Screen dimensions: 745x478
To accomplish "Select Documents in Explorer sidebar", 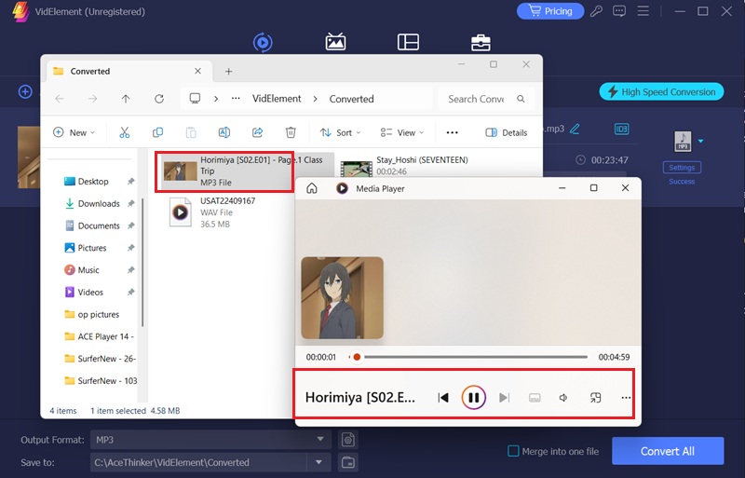I will 99,225.
